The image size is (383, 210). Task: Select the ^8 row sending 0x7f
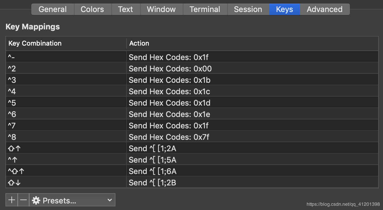tap(192, 137)
